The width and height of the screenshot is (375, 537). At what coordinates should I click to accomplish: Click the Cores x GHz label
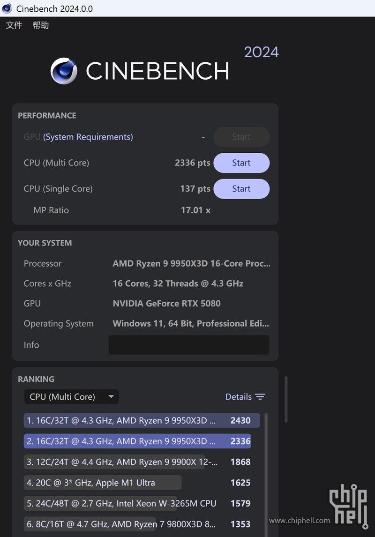(48, 283)
